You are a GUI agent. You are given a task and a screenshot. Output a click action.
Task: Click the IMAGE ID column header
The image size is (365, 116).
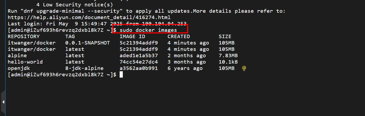[132, 37]
